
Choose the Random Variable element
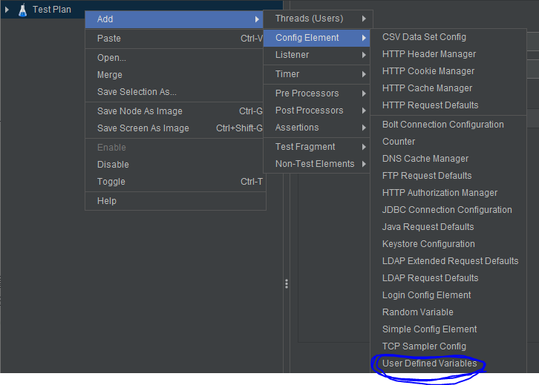pos(448,312)
